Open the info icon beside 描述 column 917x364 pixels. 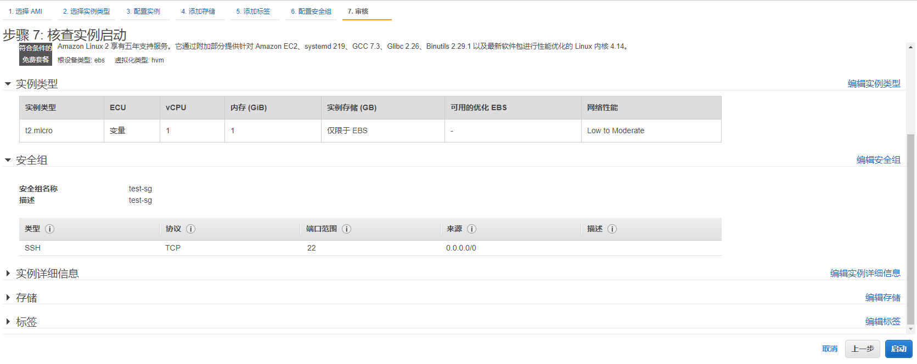tap(612, 229)
